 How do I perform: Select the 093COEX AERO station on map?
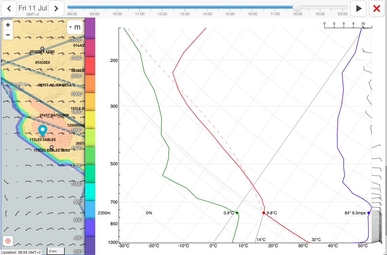click(x=42, y=52)
